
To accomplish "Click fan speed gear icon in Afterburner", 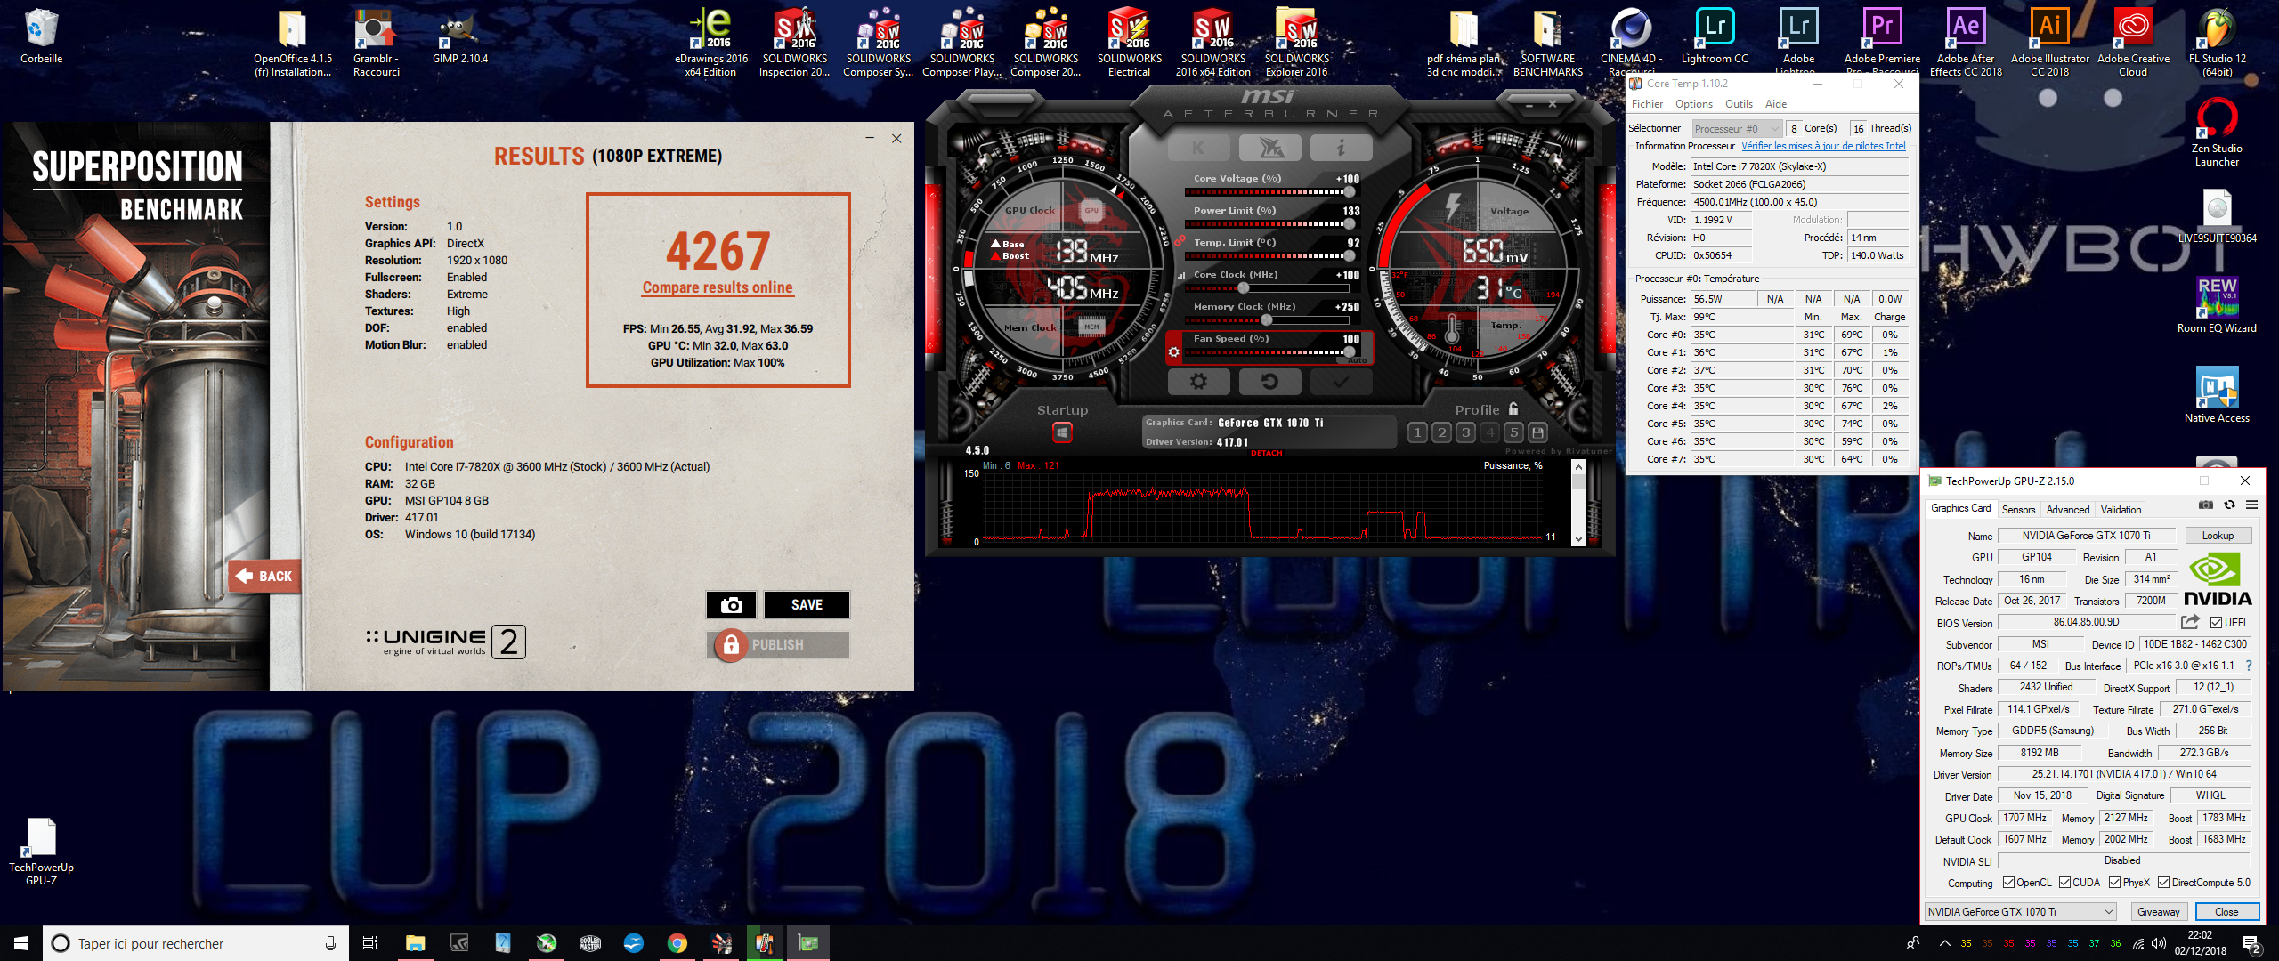I will [x=1174, y=352].
